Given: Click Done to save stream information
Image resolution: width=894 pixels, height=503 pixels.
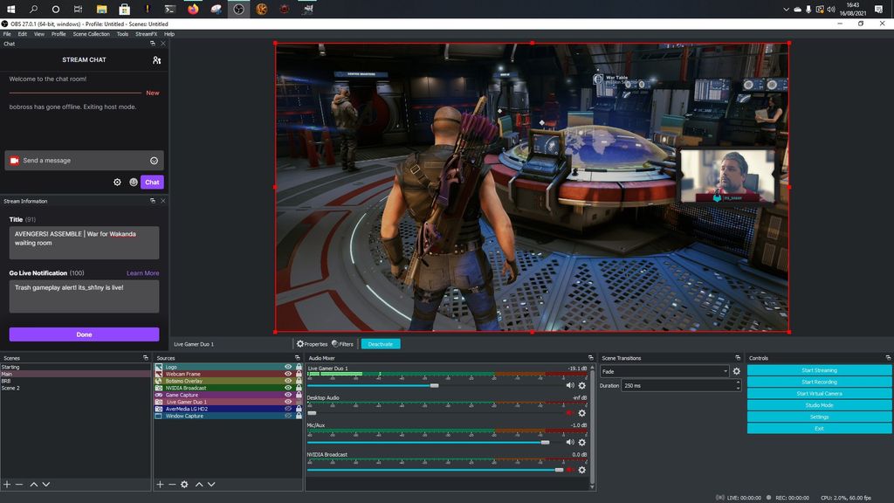Looking at the screenshot, I should coord(84,334).
